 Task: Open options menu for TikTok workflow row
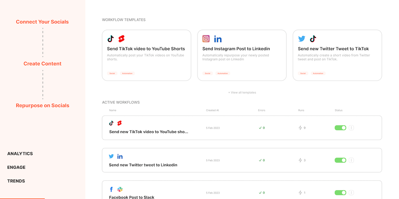351,127
